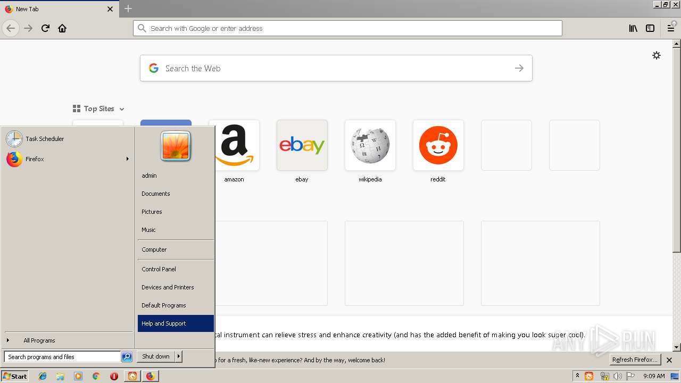Open Help and Support
Viewport: 681px width, 383px height.
pos(176,323)
